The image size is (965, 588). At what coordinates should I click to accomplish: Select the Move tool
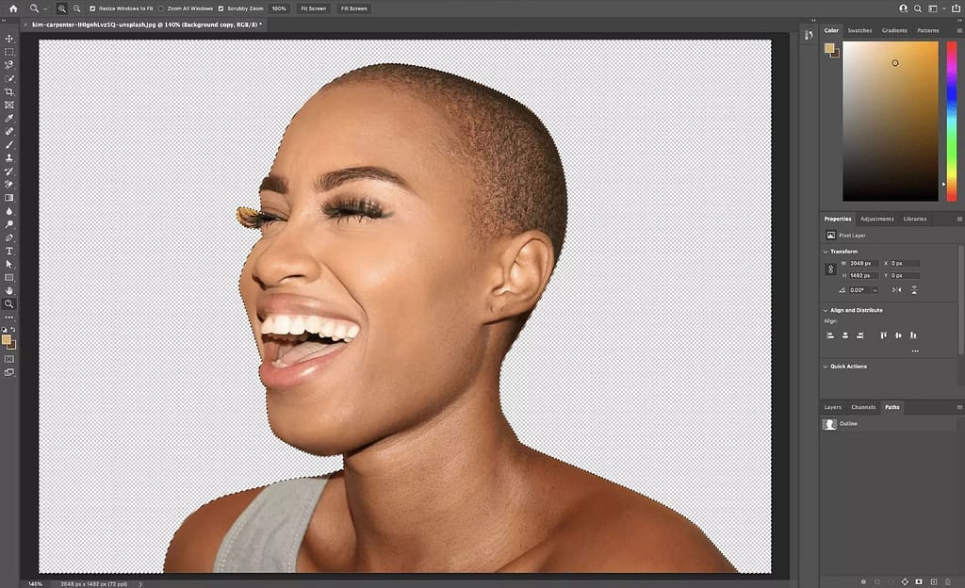coord(9,38)
